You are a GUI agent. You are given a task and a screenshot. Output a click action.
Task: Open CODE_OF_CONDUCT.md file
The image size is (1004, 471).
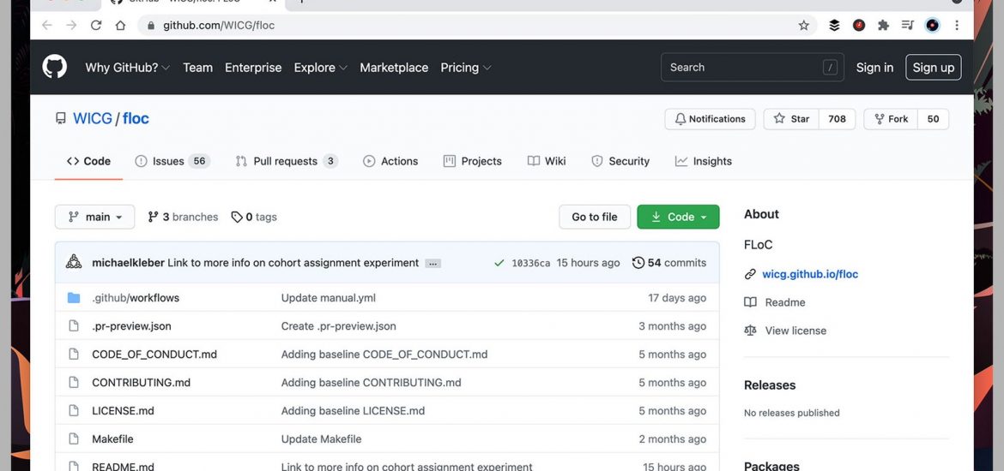(154, 354)
